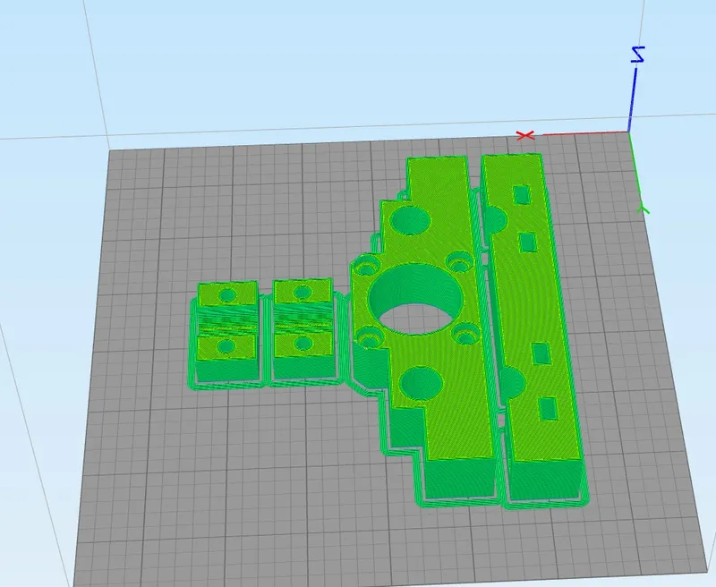Click the Z label on the axis indicator

[637, 54]
